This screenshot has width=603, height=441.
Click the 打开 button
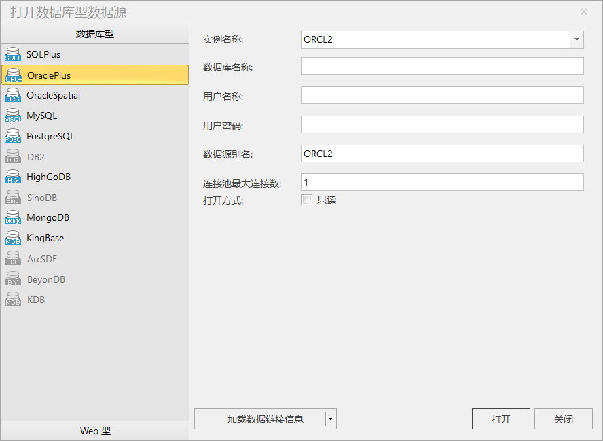pos(501,419)
